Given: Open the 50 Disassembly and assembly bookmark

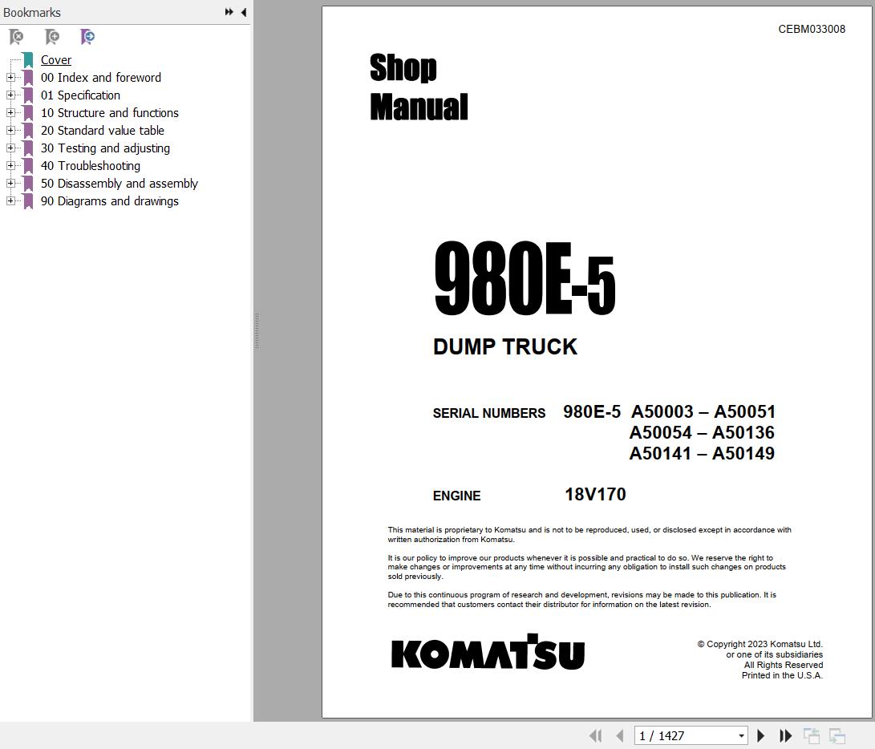Looking at the screenshot, I should pyautogui.click(x=120, y=184).
